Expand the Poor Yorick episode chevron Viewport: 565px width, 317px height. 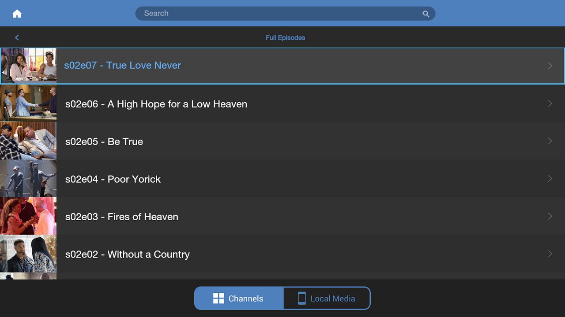click(x=550, y=178)
